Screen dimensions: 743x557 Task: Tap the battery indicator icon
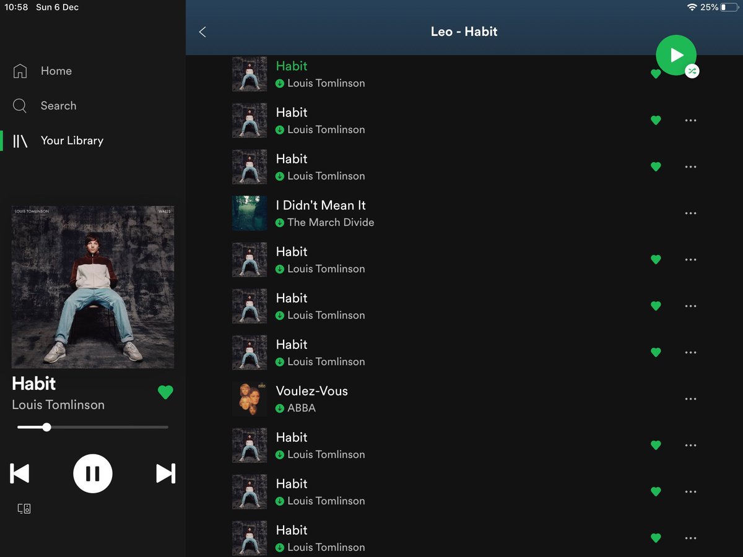[729, 7]
